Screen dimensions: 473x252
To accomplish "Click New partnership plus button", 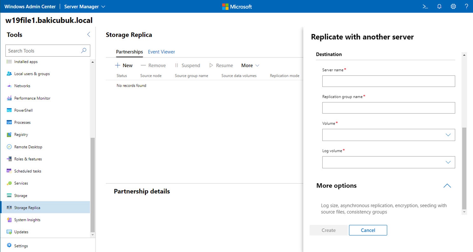I will click(124, 65).
